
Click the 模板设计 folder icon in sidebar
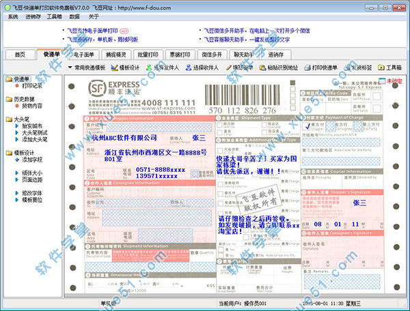pyautogui.click(x=9, y=153)
